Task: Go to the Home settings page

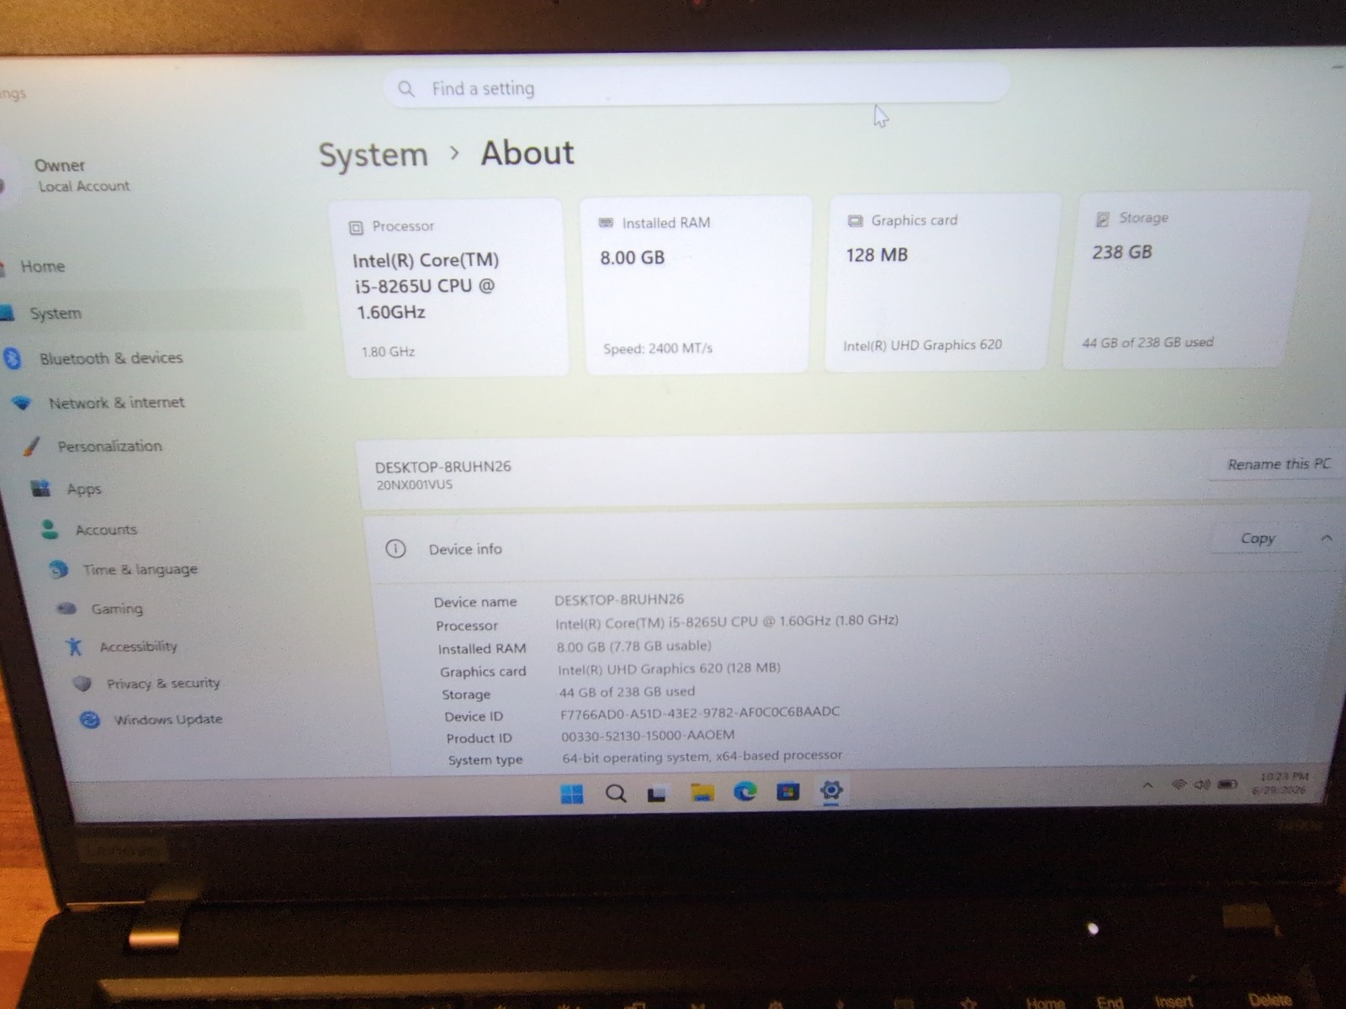Action: [42, 267]
